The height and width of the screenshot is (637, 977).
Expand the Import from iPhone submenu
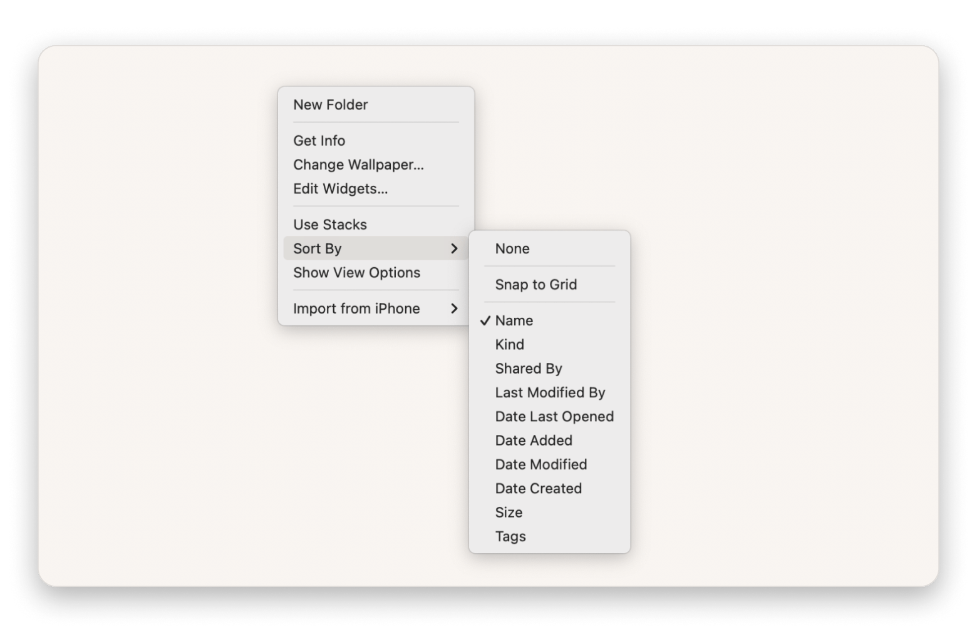coord(356,308)
